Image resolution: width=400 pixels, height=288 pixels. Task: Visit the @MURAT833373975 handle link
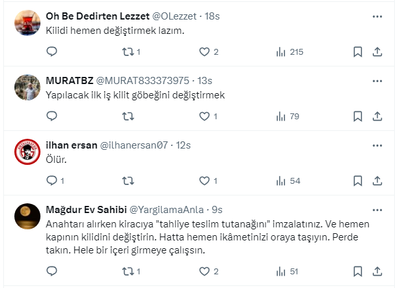pyautogui.click(x=143, y=81)
